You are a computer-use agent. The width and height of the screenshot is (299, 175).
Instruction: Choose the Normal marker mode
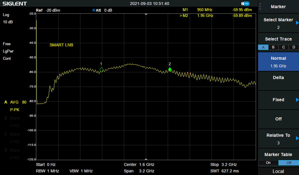click(x=279, y=62)
